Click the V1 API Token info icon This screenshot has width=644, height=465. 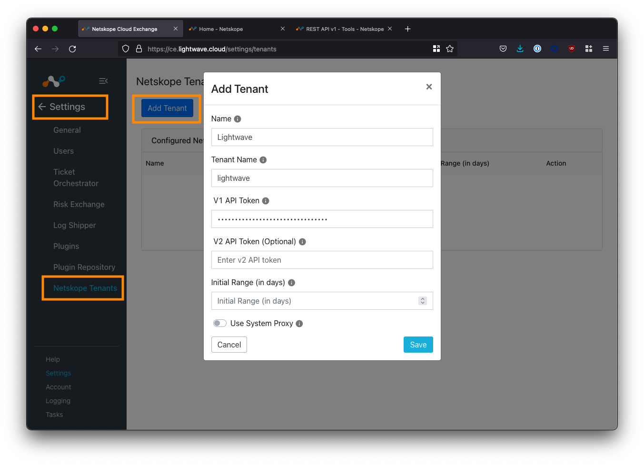click(266, 201)
